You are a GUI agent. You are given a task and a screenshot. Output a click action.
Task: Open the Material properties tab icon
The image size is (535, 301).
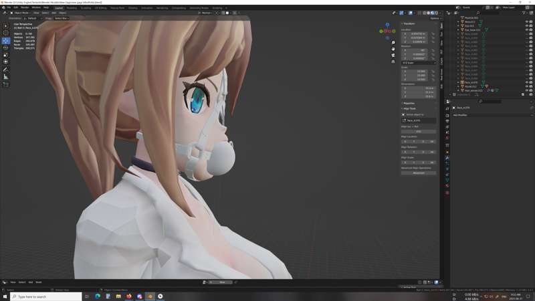(447, 186)
